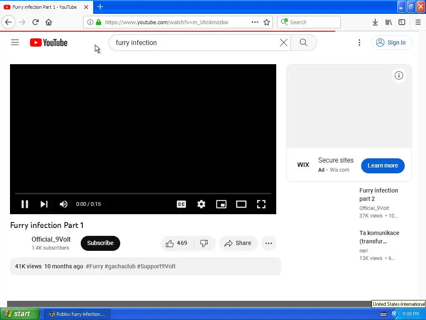Screen dimensions: 426x320
Task: Reload the page with the refresh icon
Action: 35,22
